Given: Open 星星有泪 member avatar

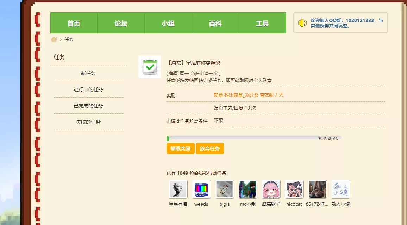Looking at the screenshot, I should click(x=178, y=189).
